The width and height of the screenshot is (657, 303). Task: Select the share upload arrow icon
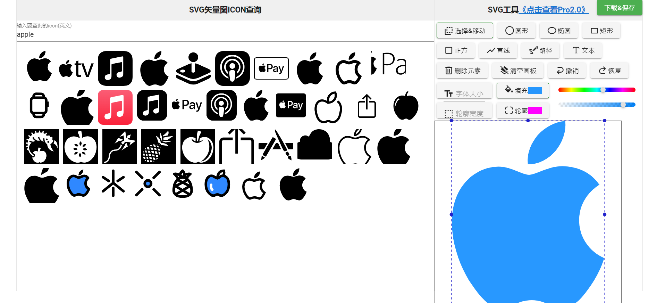[367, 106]
